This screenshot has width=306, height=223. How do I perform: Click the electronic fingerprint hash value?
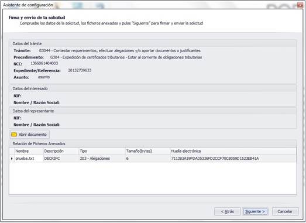pos(215,159)
